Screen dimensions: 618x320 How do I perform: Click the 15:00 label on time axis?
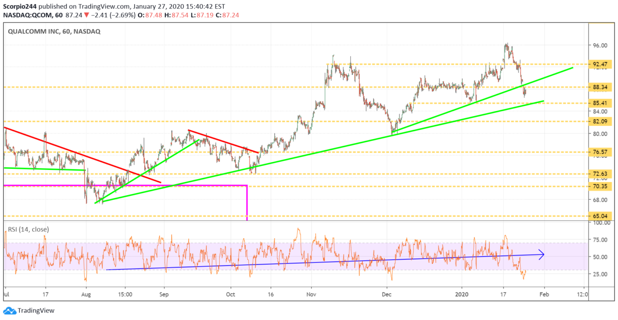(125, 296)
